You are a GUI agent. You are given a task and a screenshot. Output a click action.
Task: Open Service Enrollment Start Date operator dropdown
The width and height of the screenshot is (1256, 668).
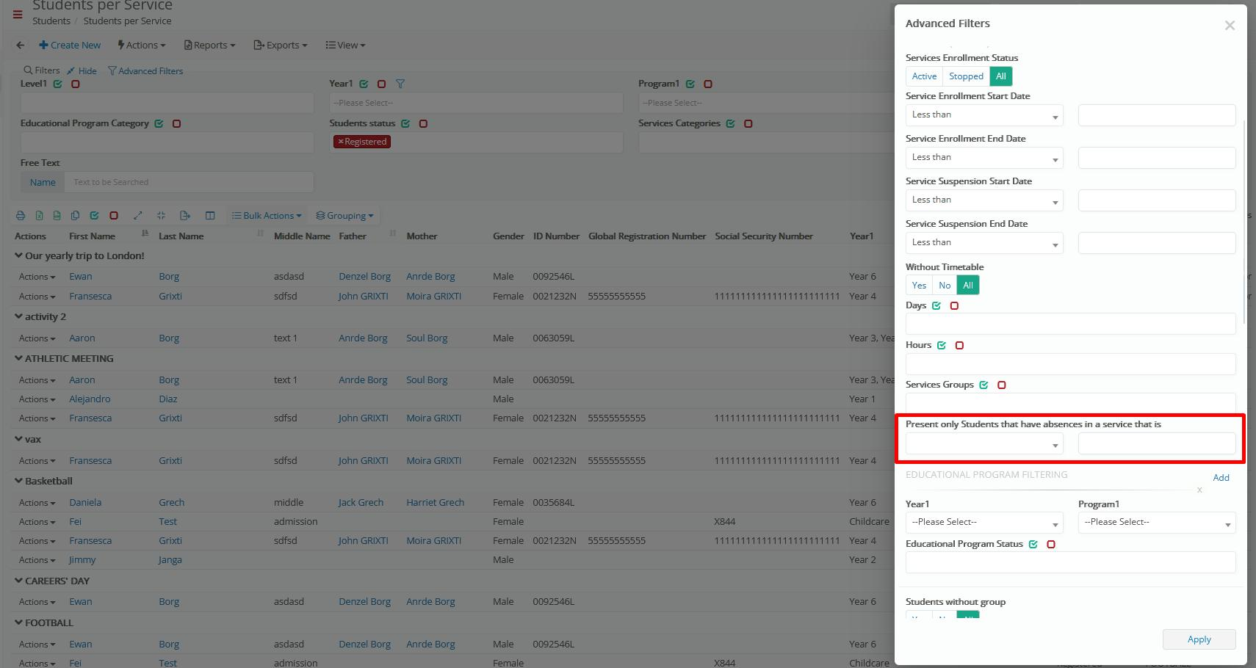[984, 115]
